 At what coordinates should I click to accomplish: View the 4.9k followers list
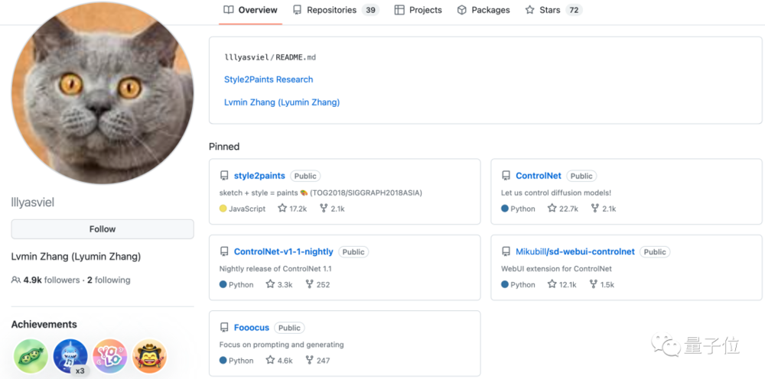point(51,280)
